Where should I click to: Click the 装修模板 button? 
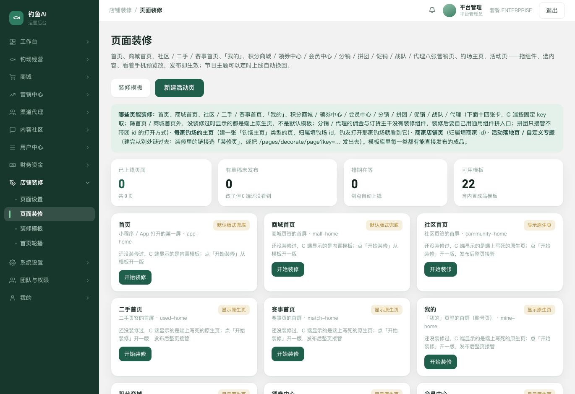click(131, 88)
